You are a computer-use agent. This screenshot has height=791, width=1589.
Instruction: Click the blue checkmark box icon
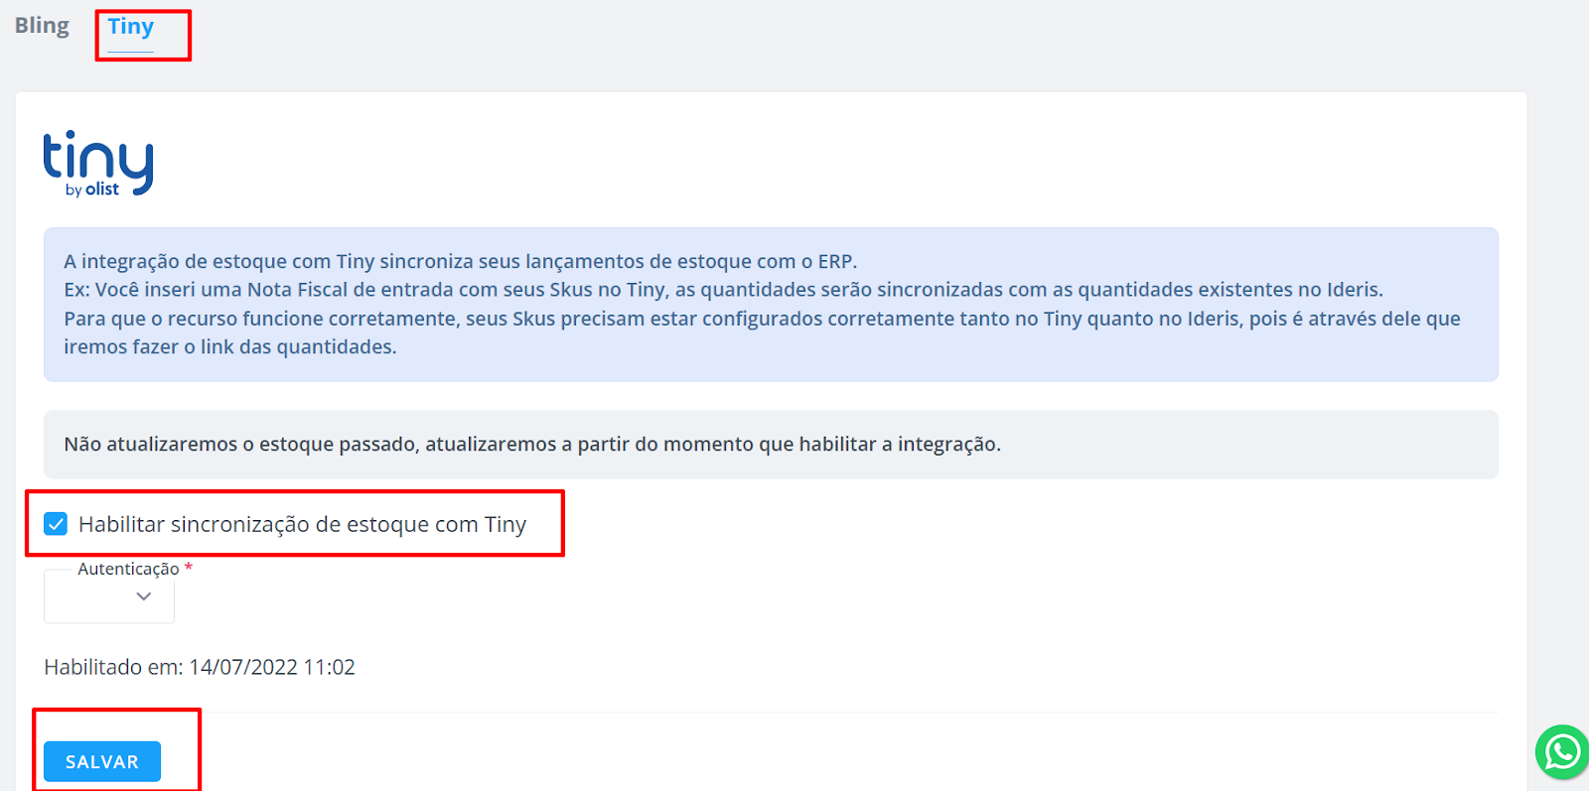click(x=56, y=524)
